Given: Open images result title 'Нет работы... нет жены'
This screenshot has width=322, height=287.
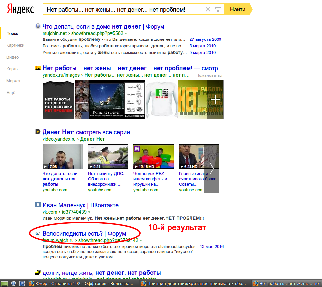Looking at the screenshot, I should [133, 68].
